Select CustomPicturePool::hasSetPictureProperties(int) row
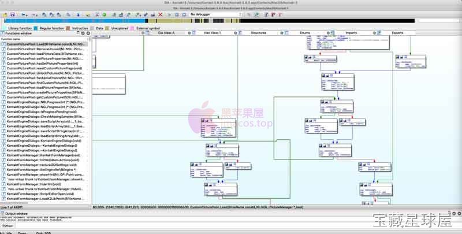Screen dimensions: 462x234 (x=44, y=64)
